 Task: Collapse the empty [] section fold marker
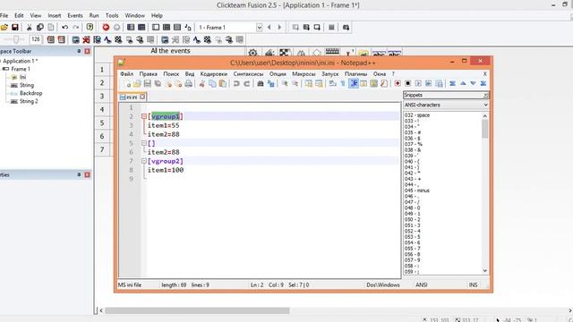(144, 143)
